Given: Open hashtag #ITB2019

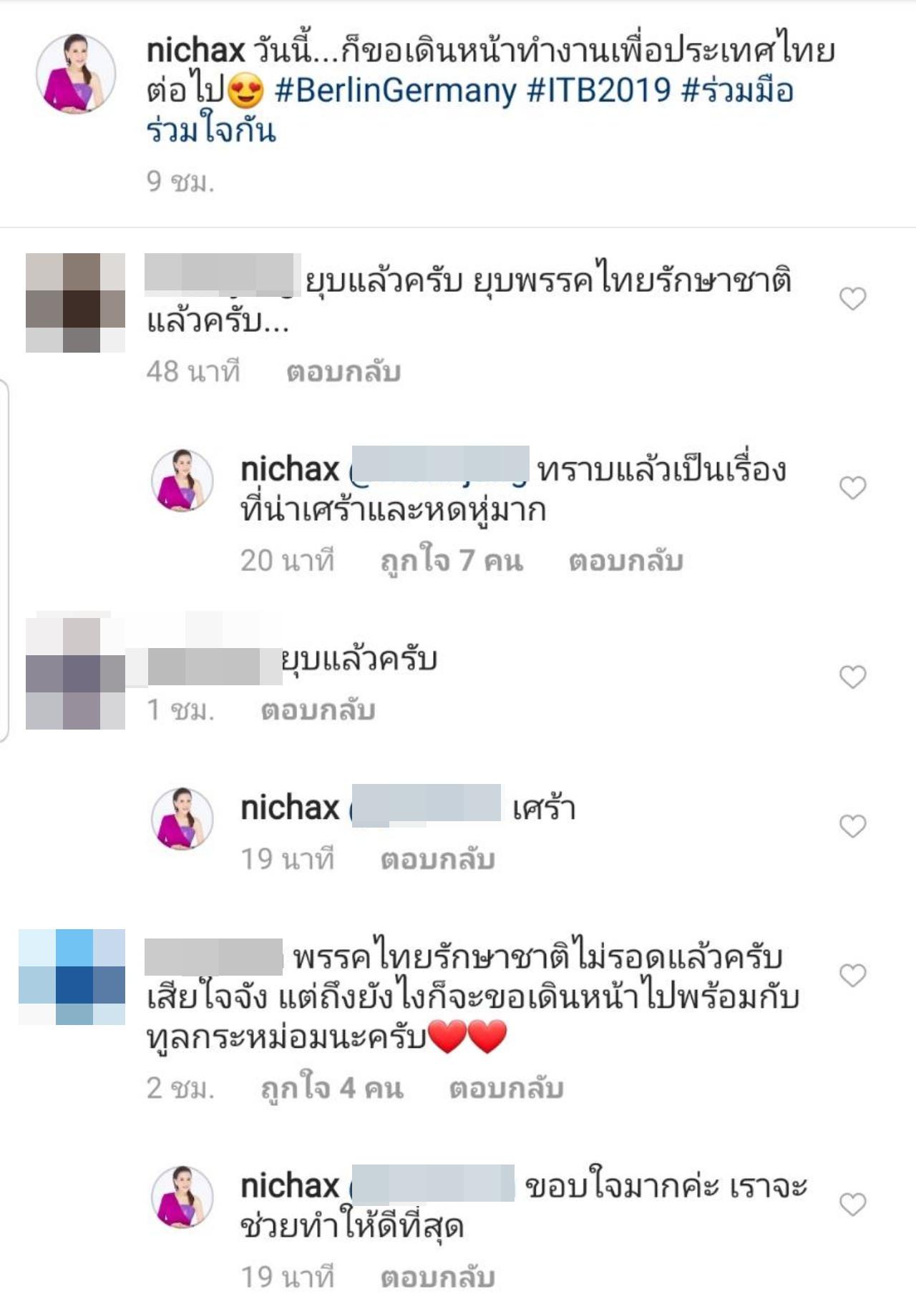Looking at the screenshot, I should [599, 91].
